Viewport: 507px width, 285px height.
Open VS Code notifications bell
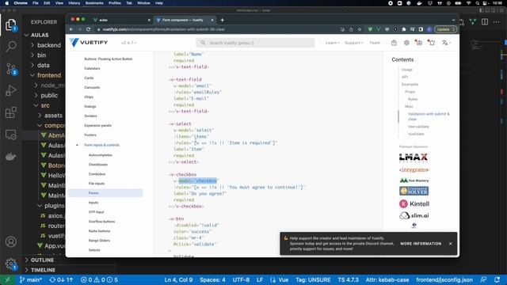click(x=497, y=279)
